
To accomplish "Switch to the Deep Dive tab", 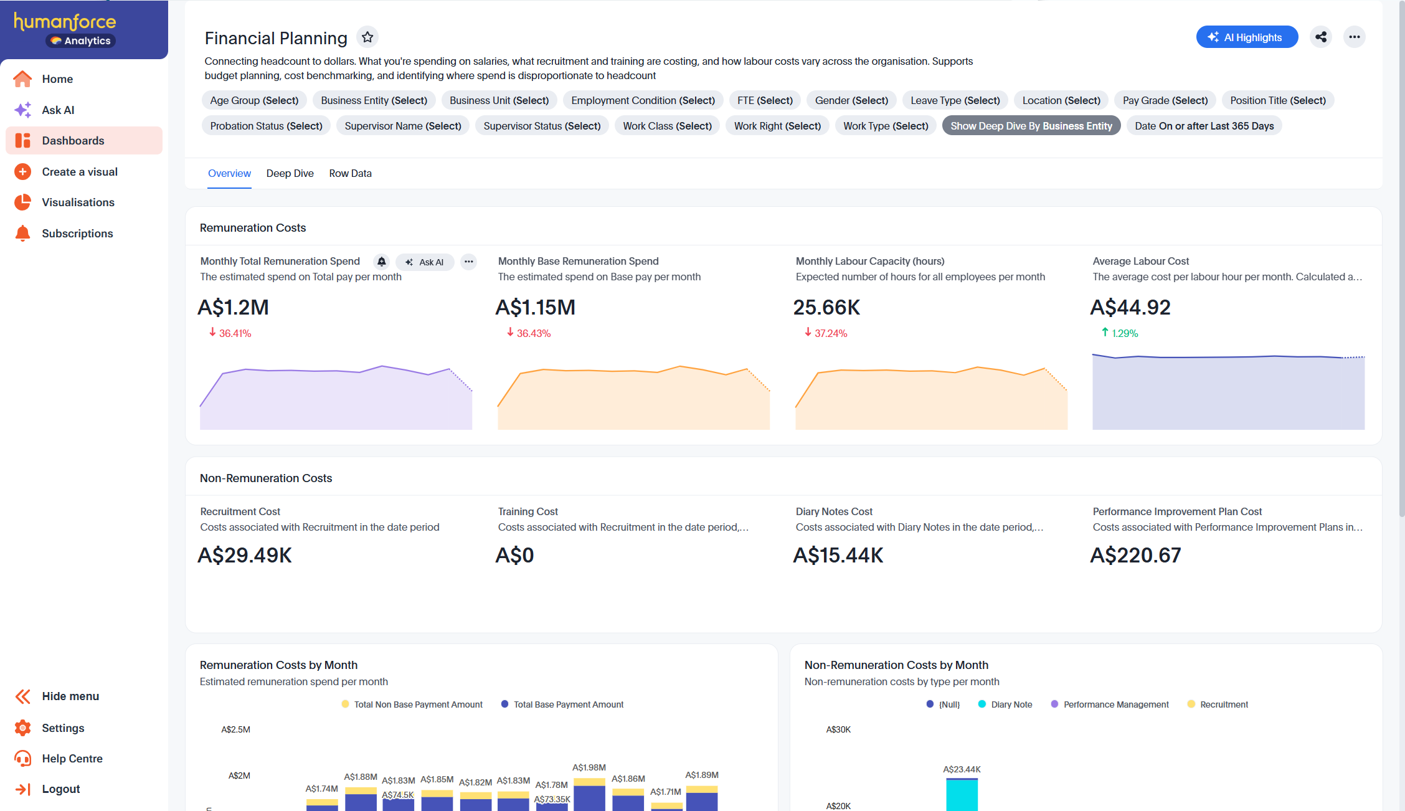I will coord(290,173).
